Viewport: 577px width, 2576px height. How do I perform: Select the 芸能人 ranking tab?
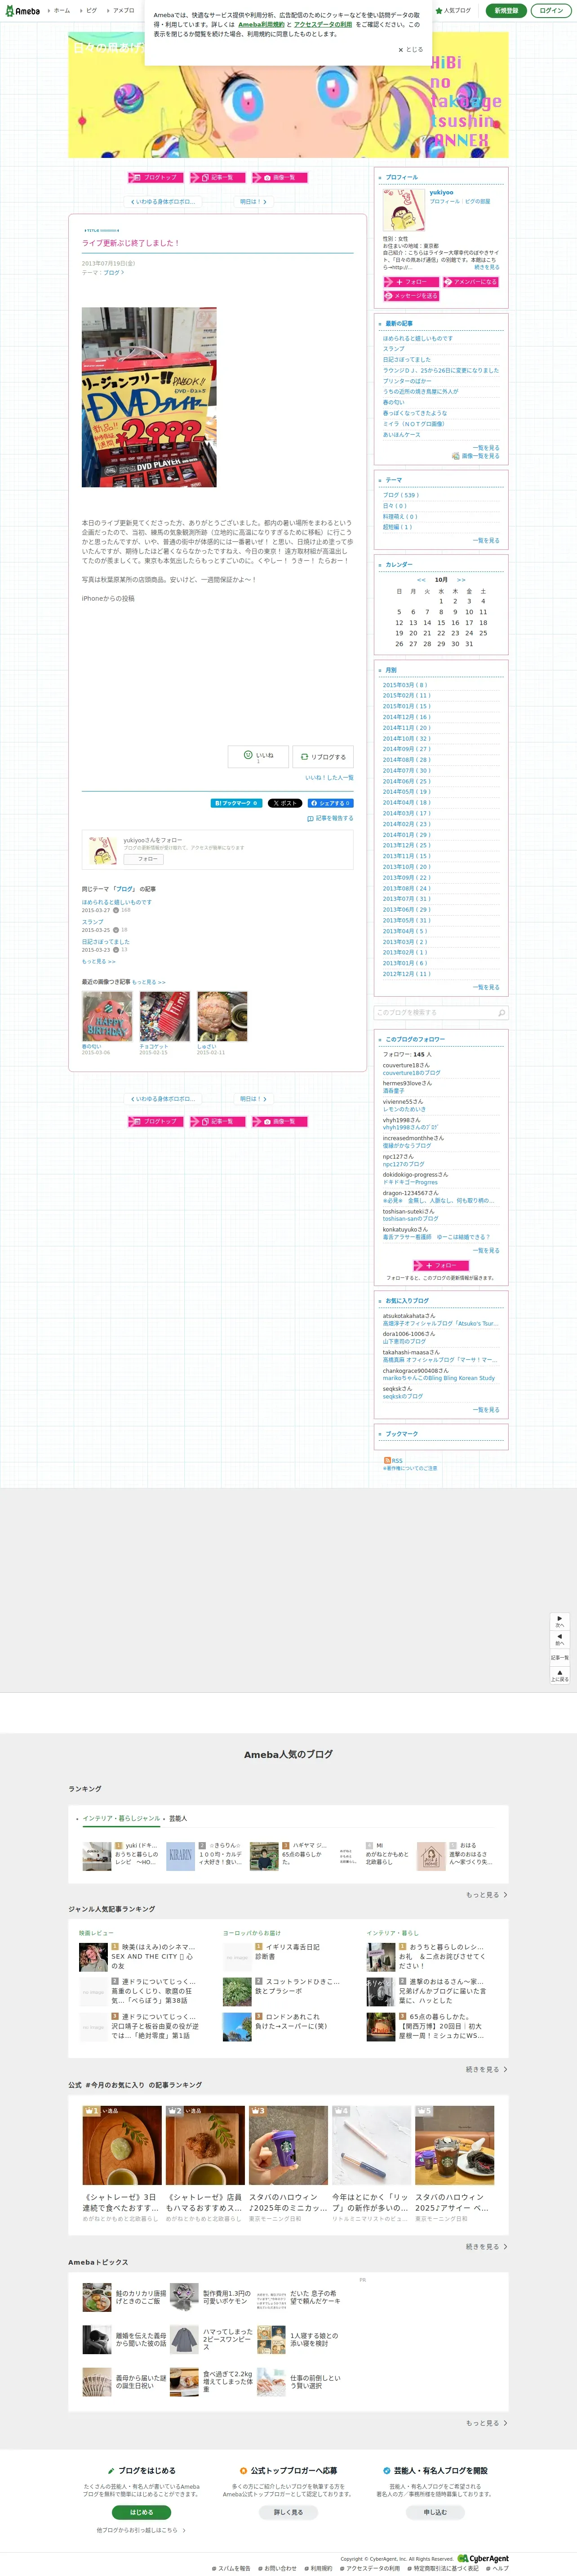click(178, 1819)
